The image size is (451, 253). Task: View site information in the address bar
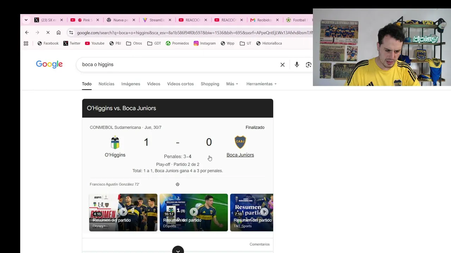[71, 33]
